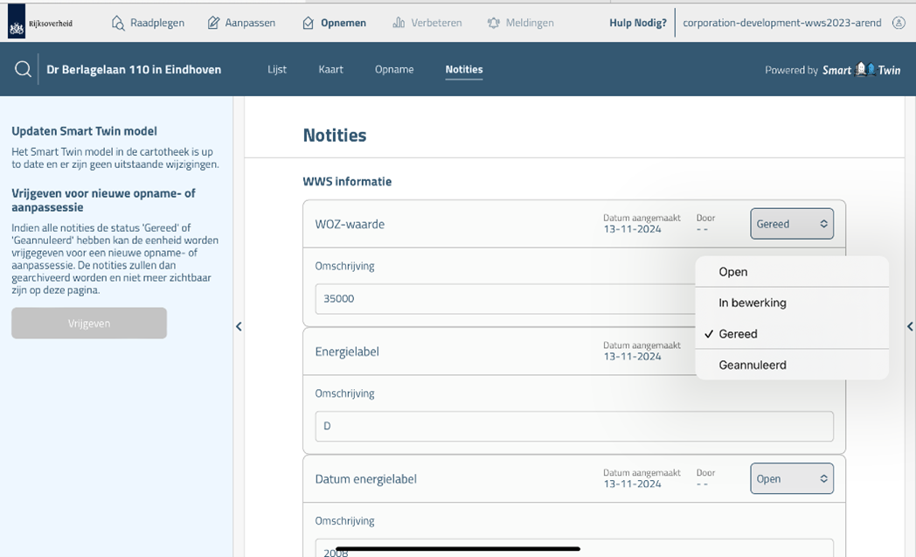Go to the Opnemen section

[334, 23]
